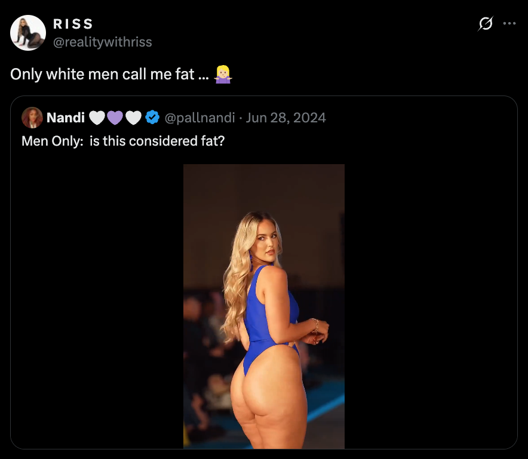The image size is (528, 459).
Task: Click the word 'Only' starting RISS's post
Action: (26, 75)
